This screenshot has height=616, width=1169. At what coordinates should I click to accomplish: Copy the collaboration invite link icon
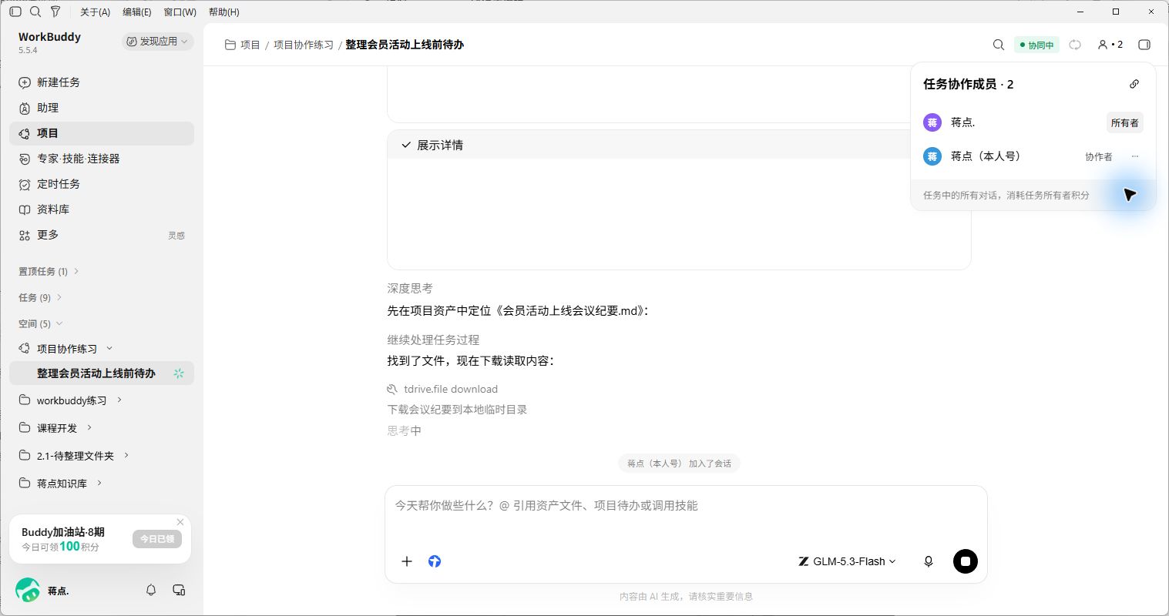pos(1134,84)
